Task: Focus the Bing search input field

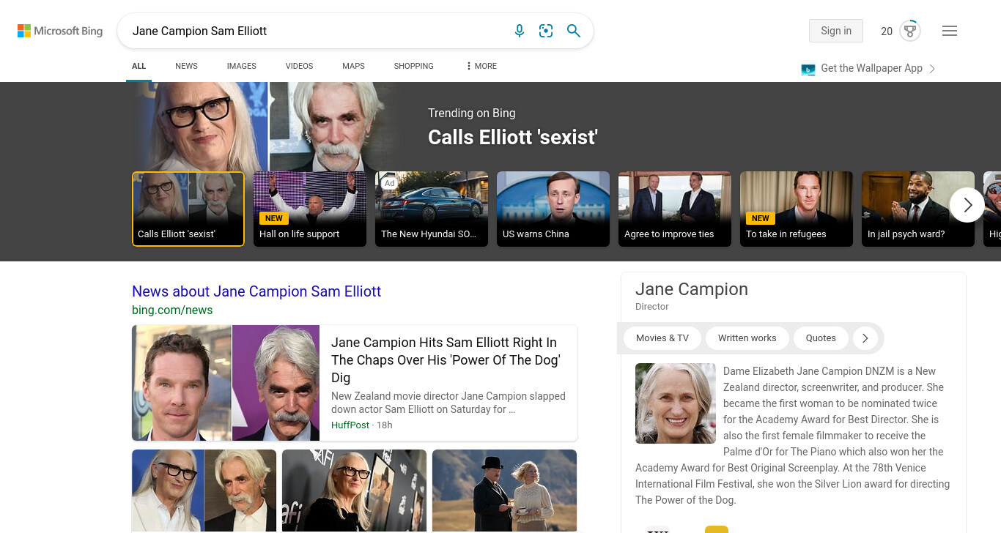Action: 315,31
